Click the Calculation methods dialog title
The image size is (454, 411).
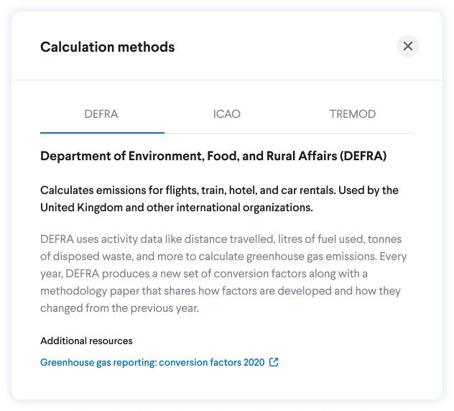coord(108,47)
